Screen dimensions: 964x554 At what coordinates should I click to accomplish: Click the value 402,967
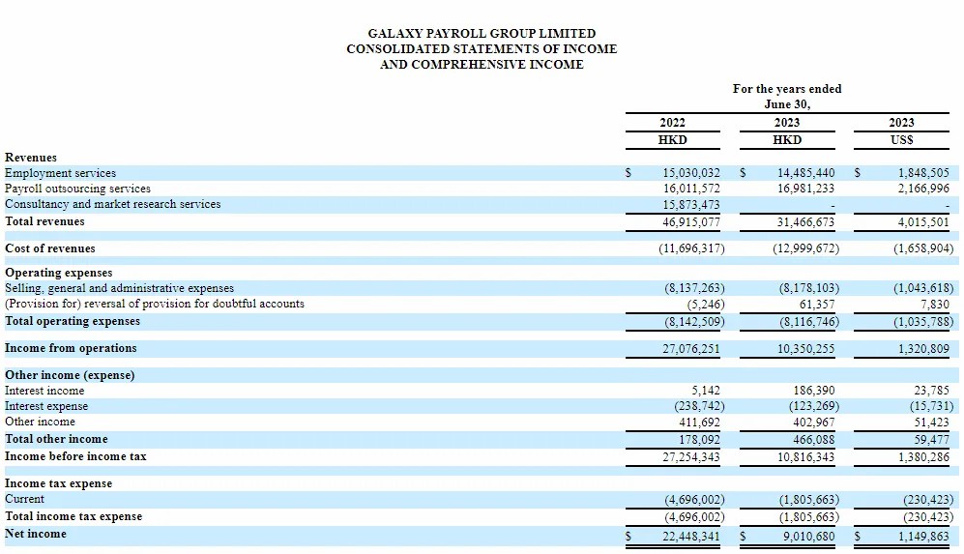click(x=814, y=423)
